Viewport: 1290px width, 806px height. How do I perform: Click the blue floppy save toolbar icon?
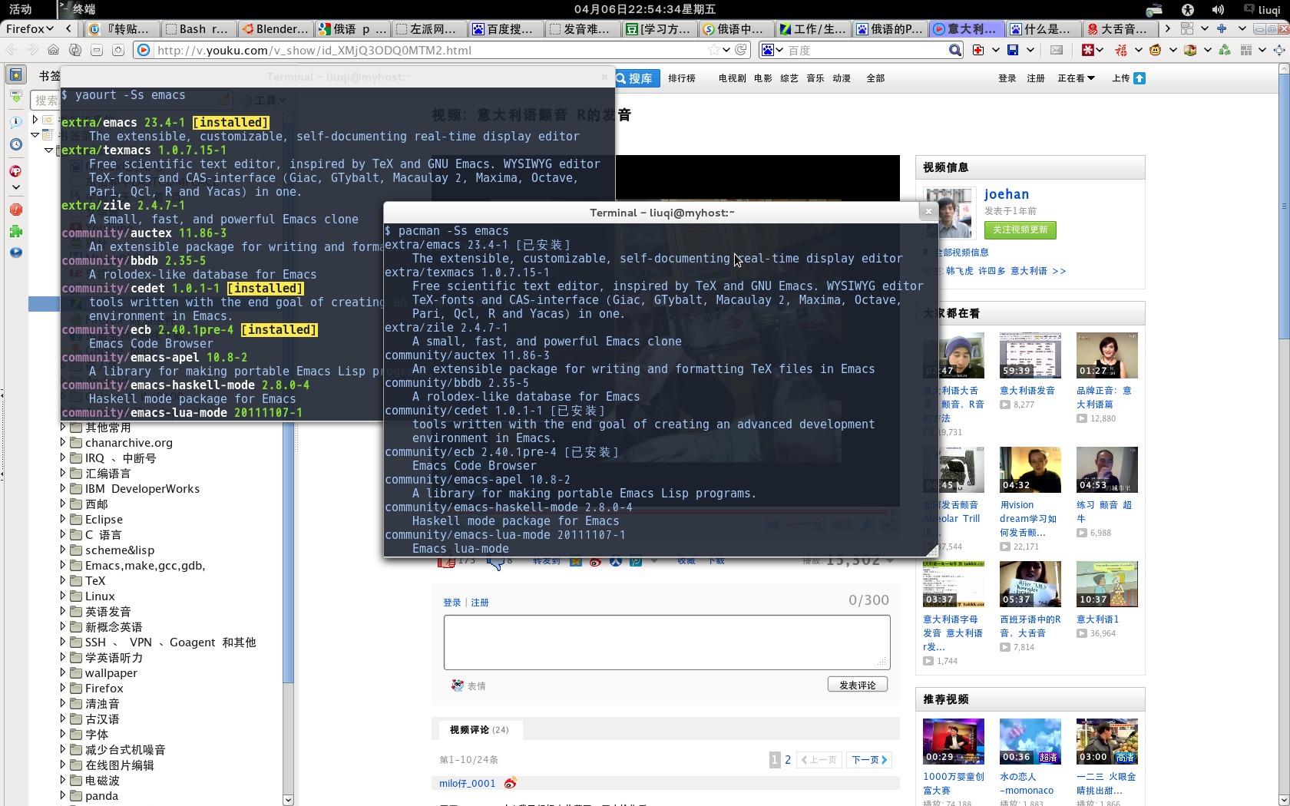pos(1013,50)
